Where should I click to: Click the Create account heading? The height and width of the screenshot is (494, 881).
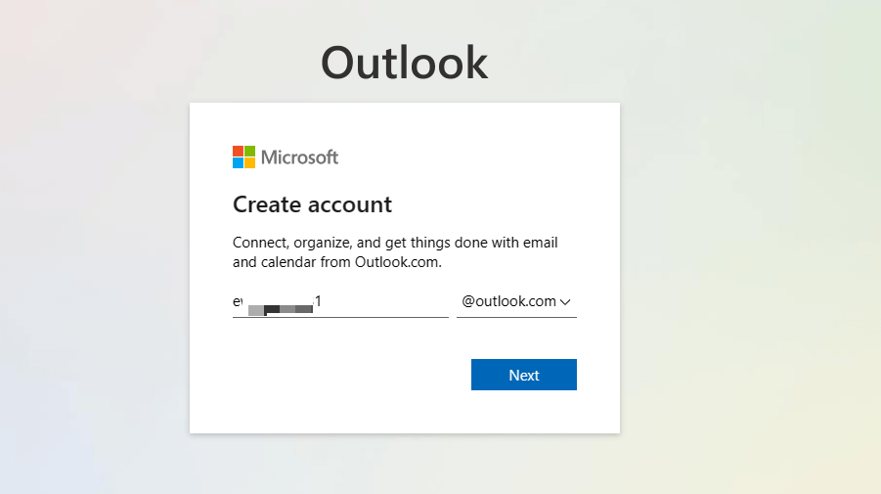[x=312, y=204]
